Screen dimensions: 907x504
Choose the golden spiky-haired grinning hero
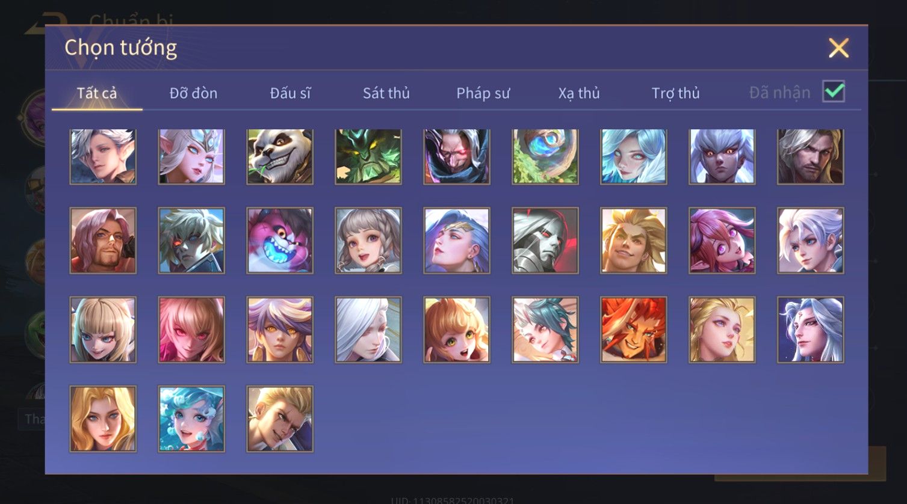click(634, 241)
